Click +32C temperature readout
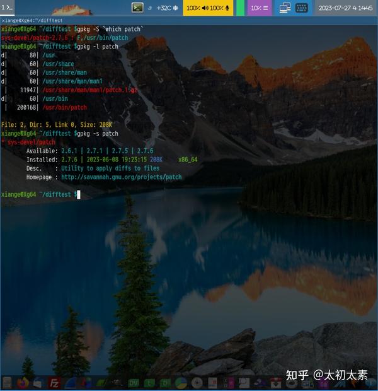Screen dimensions: 378x391 point(163,8)
